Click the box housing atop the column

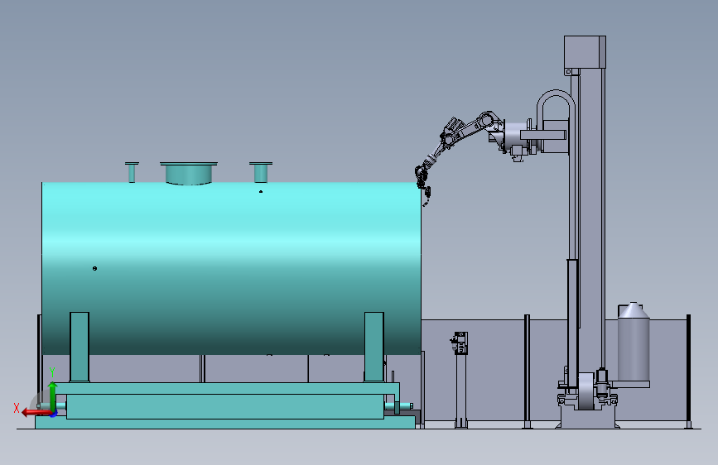585,52
